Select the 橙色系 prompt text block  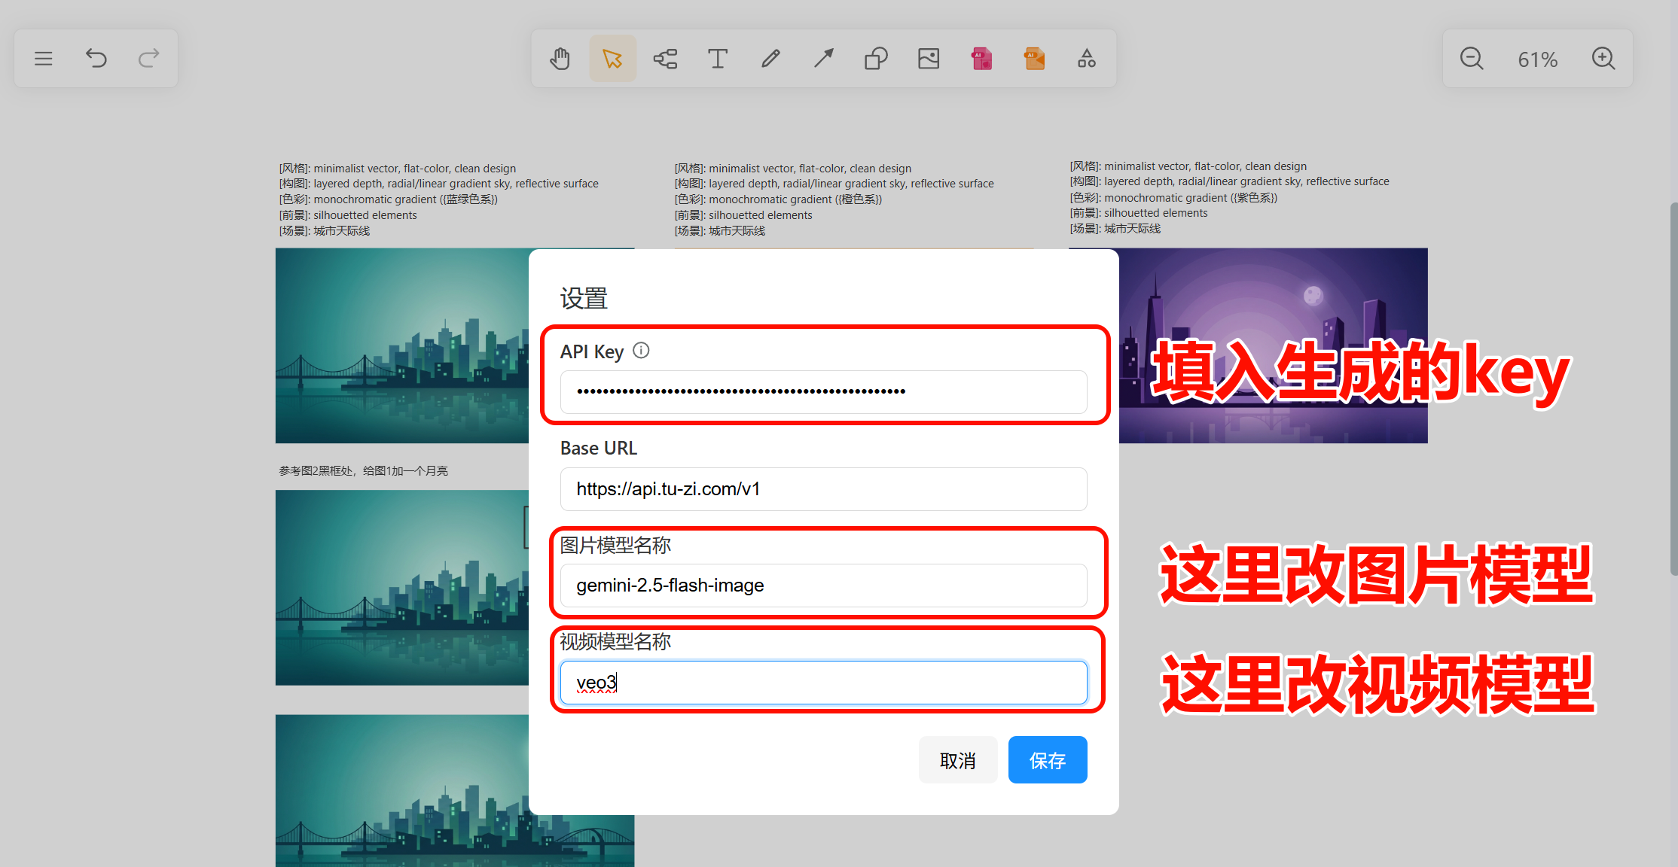click(834, 199)
